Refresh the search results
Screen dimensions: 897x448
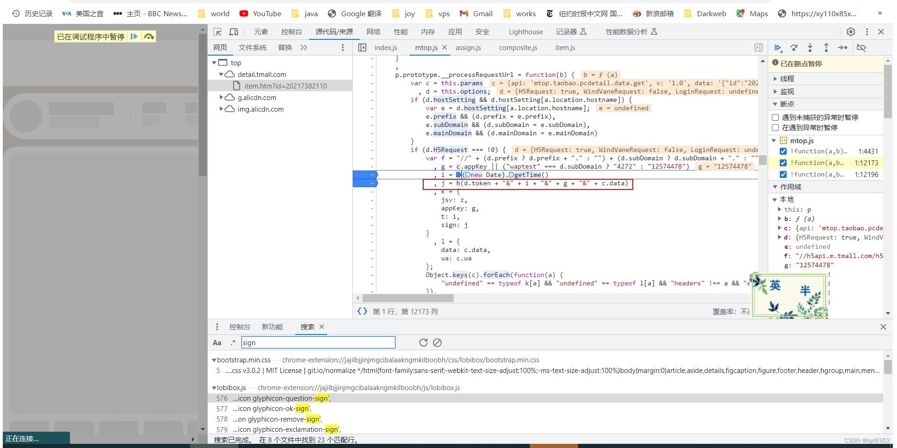(423, 342)
